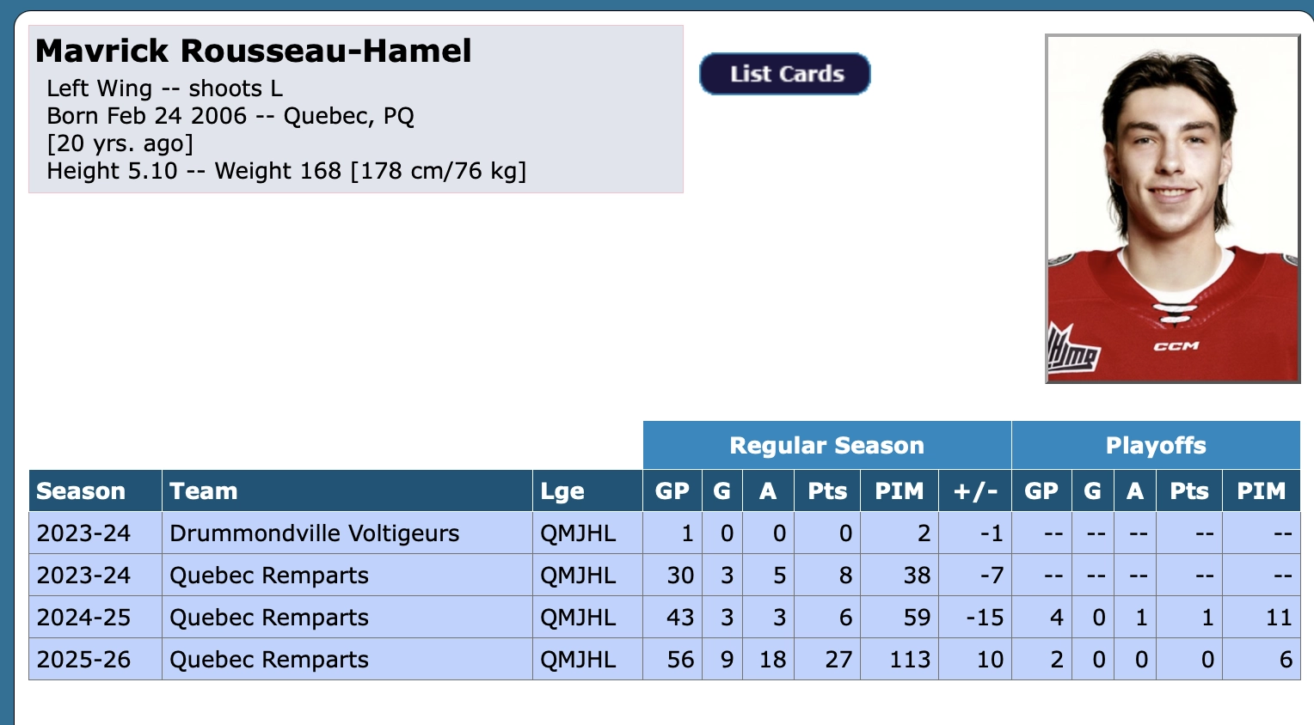Click QMJHL league in Drummondville row
The width and height of the screenshot is (1314, 725).
point(578,533)
